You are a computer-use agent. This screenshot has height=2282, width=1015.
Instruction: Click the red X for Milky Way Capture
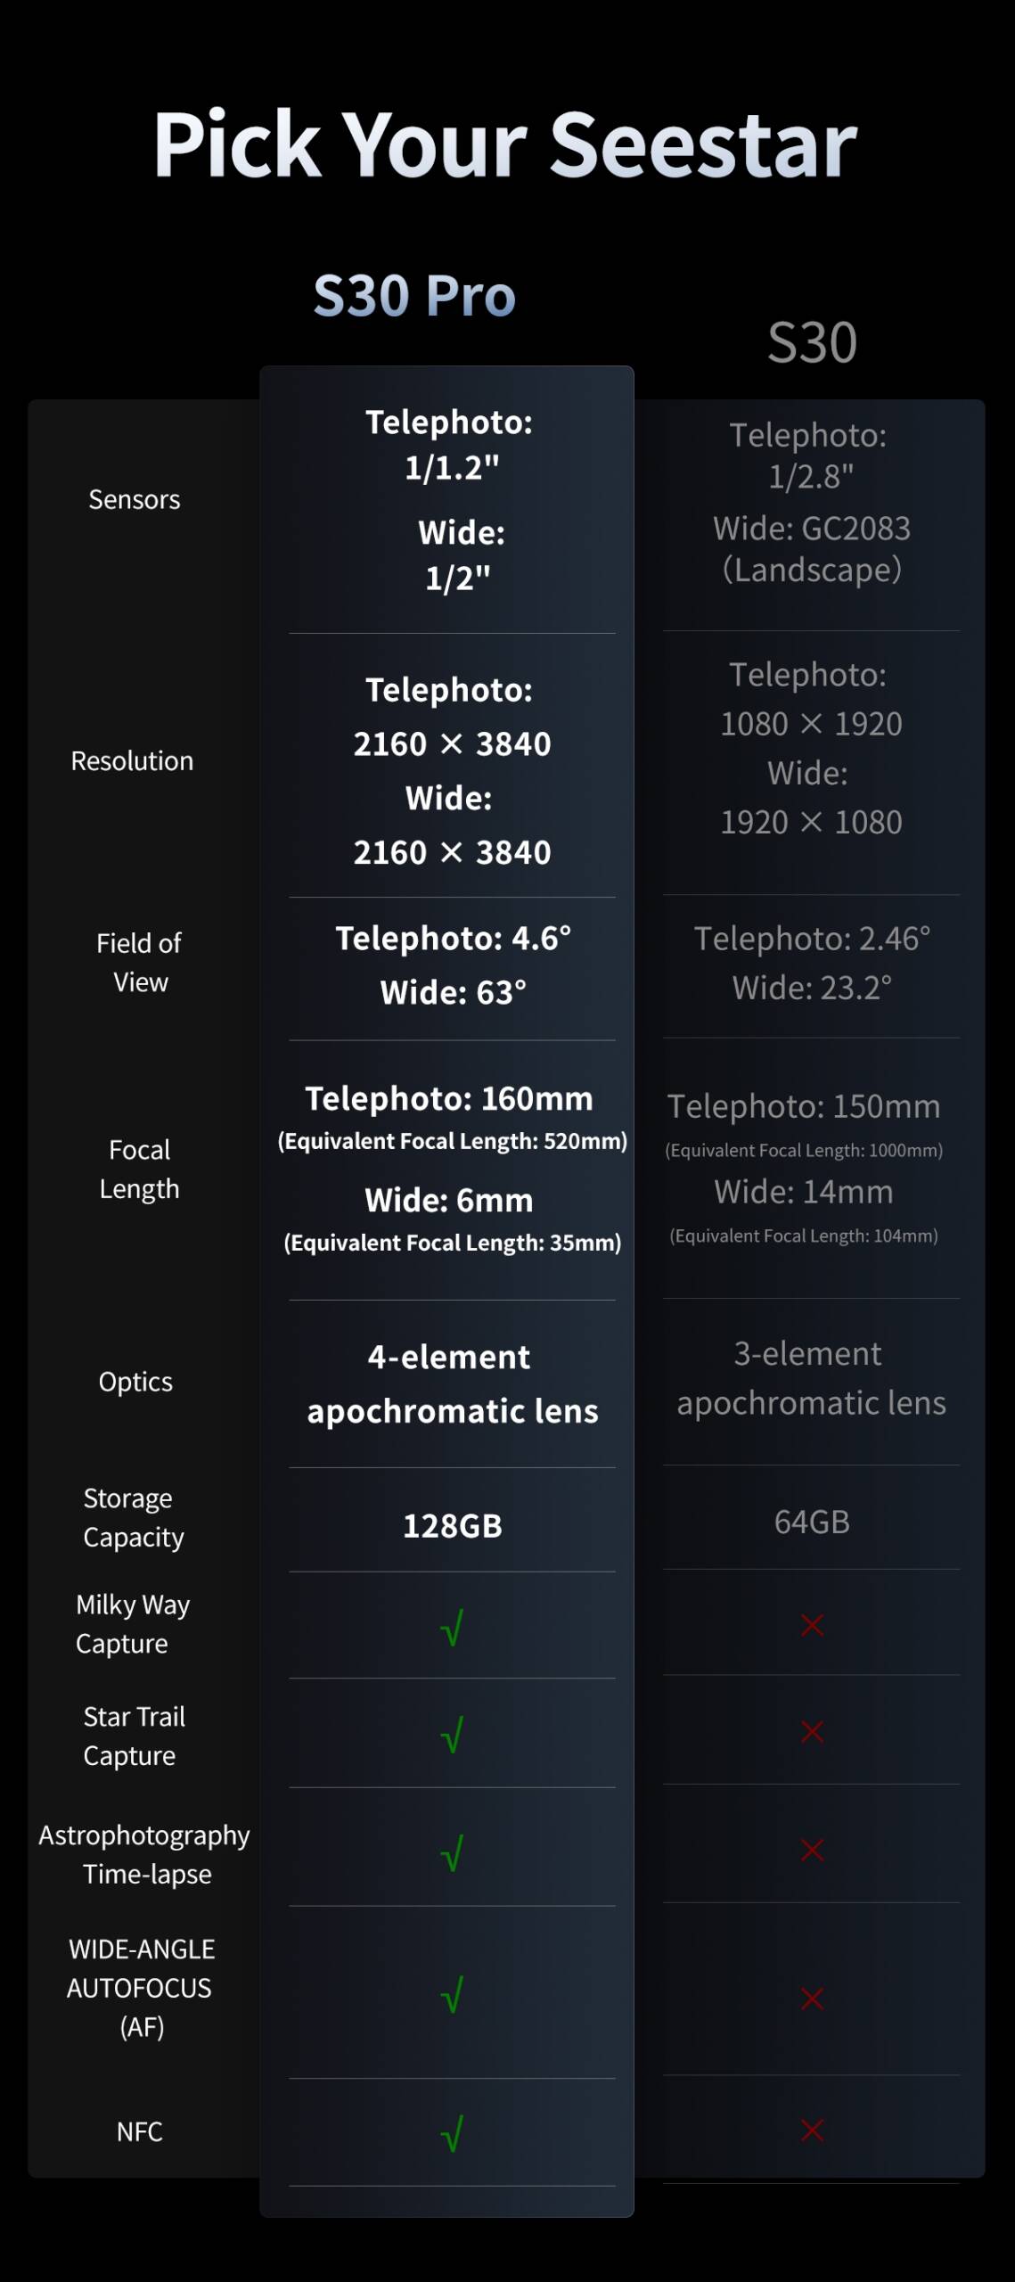coord(812,1625)
